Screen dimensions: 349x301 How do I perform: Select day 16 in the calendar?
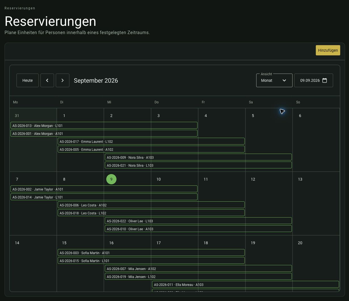pos(111,243)
